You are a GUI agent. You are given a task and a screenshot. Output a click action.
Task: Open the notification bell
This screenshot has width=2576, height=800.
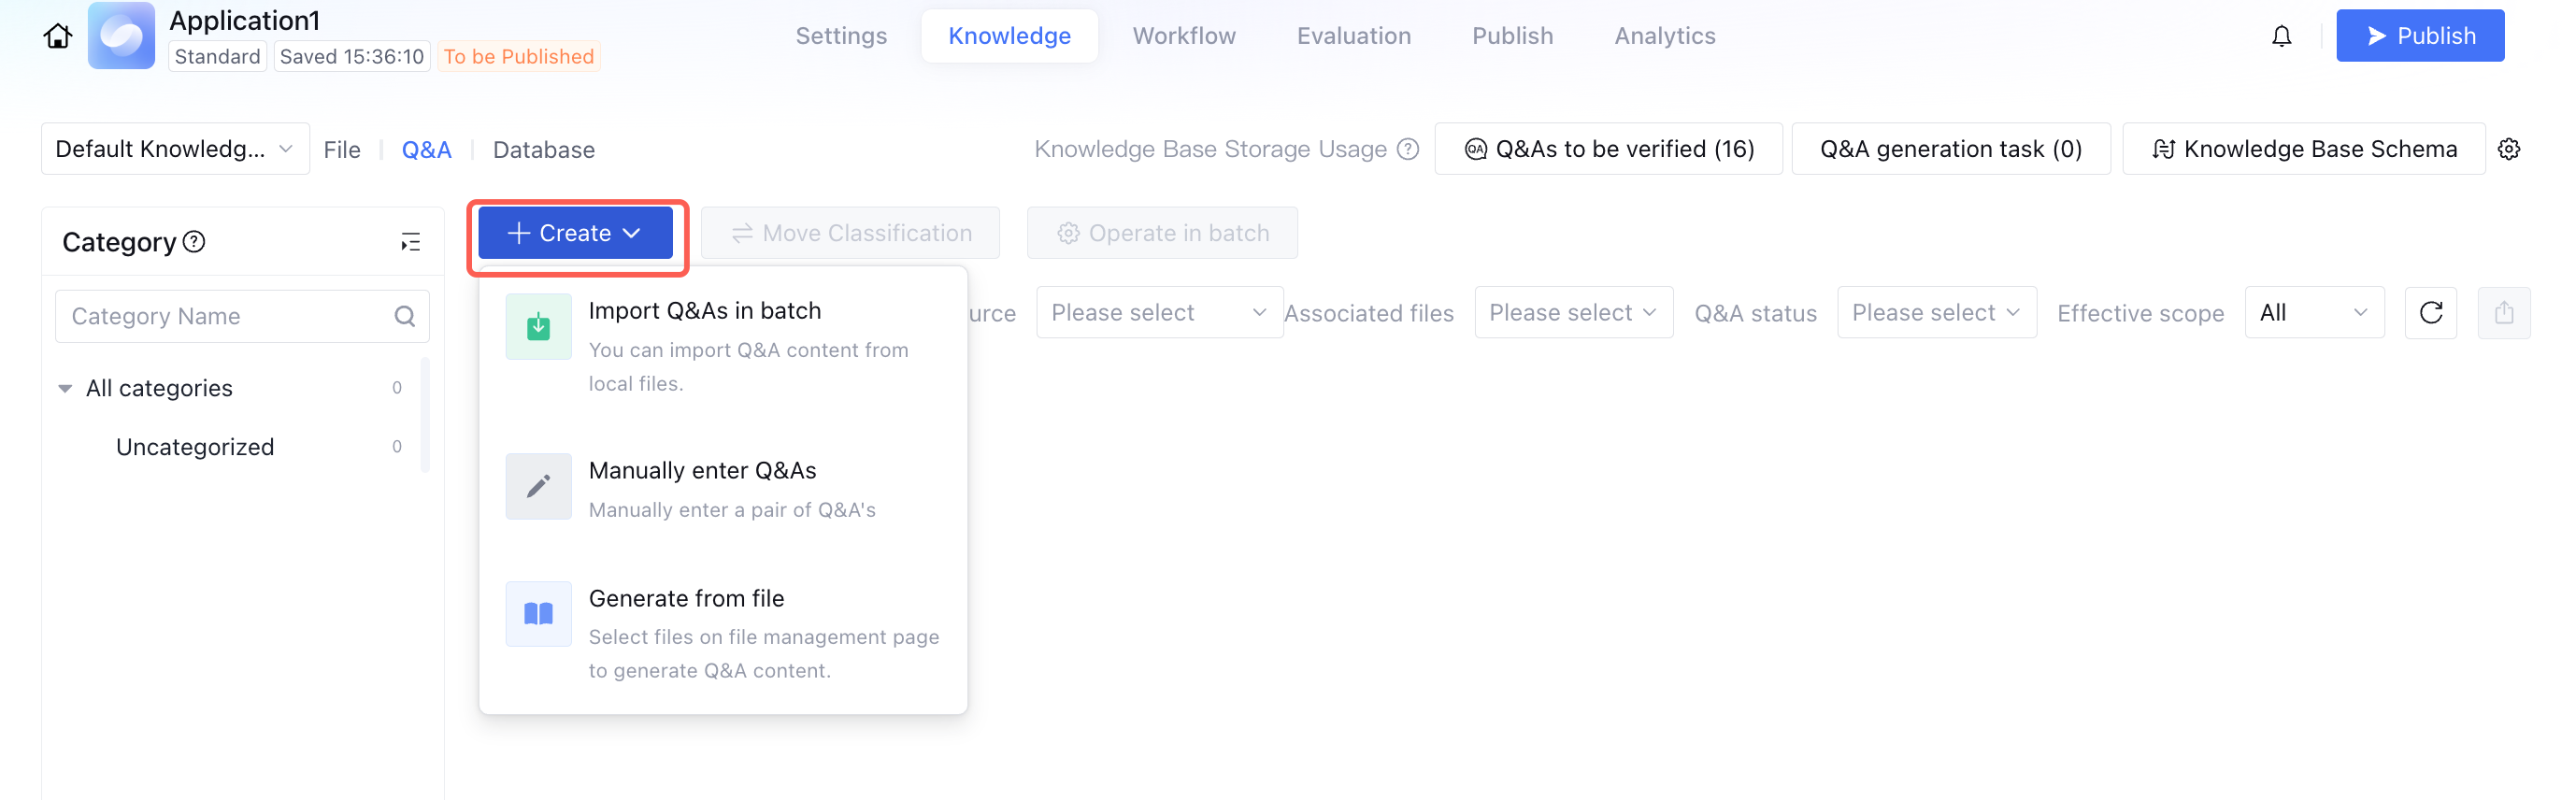[2281, 36]
